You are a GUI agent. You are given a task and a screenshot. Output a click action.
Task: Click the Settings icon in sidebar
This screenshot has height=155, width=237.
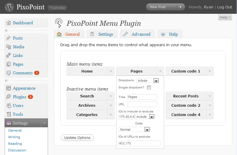point(9,123)
